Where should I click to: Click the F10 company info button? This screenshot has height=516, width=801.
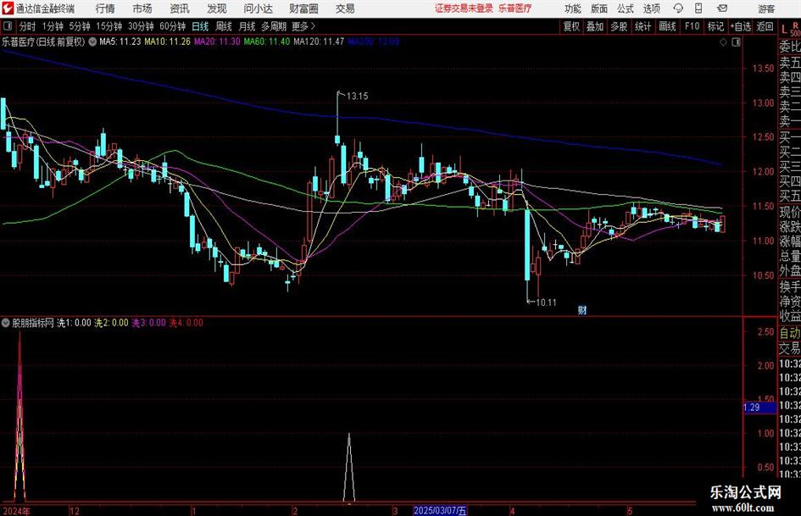[x=692, y=26]
